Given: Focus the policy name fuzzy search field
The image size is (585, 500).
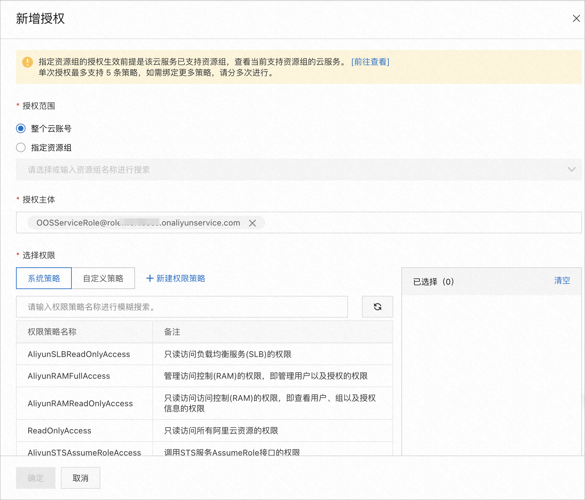Looking at the screenshot, I should (182, 307).
